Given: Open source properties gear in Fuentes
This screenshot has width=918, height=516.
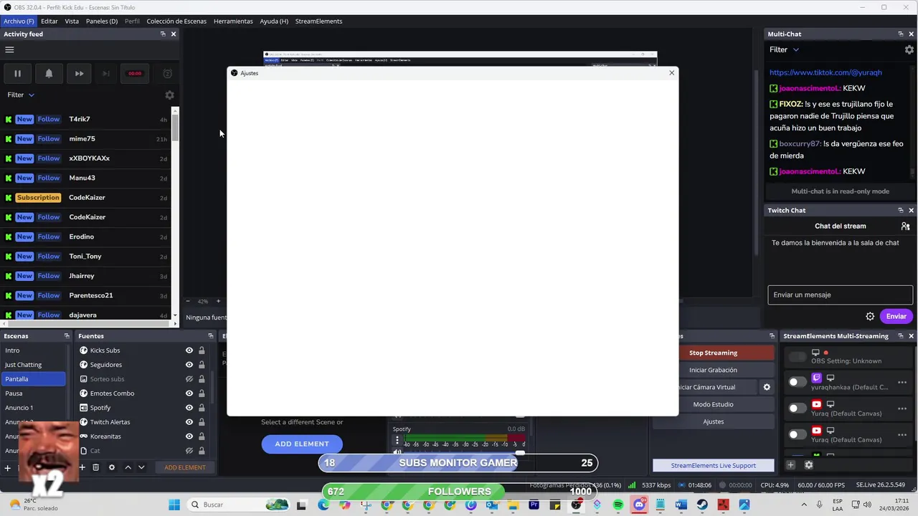Looking at the screenshot, I should [111, 467].
